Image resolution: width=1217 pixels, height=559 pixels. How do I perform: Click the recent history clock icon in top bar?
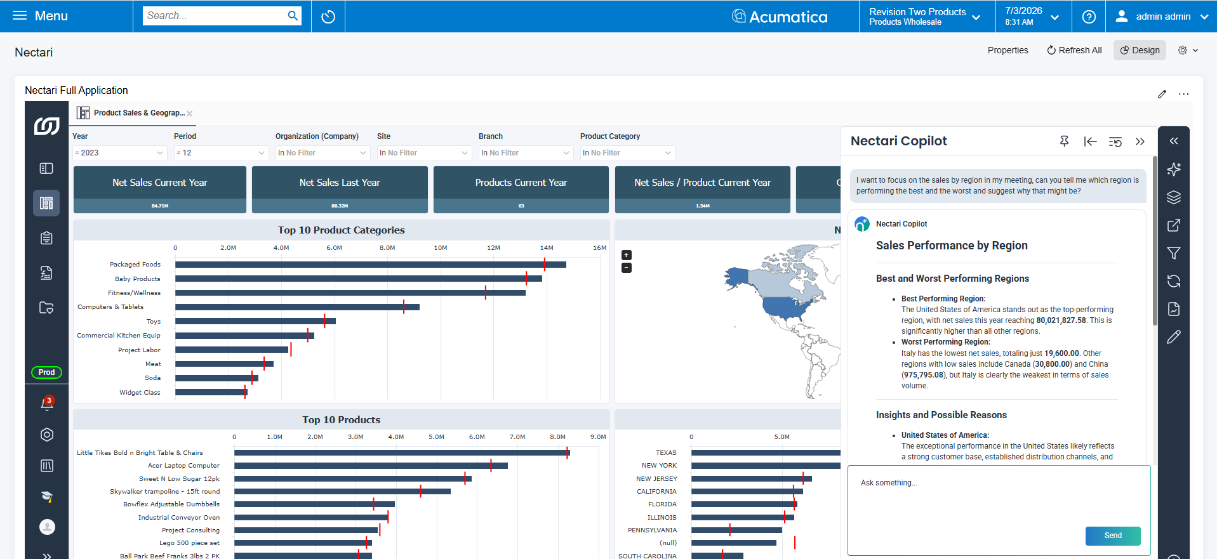[328, 16]
